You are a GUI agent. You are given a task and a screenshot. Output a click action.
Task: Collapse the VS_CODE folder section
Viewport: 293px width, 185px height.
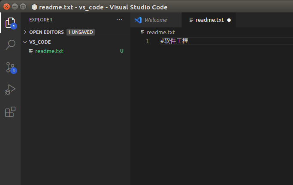pos(25,42)
